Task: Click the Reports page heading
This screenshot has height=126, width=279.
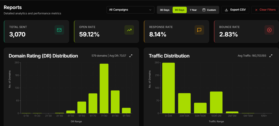Action: point(13,7)
